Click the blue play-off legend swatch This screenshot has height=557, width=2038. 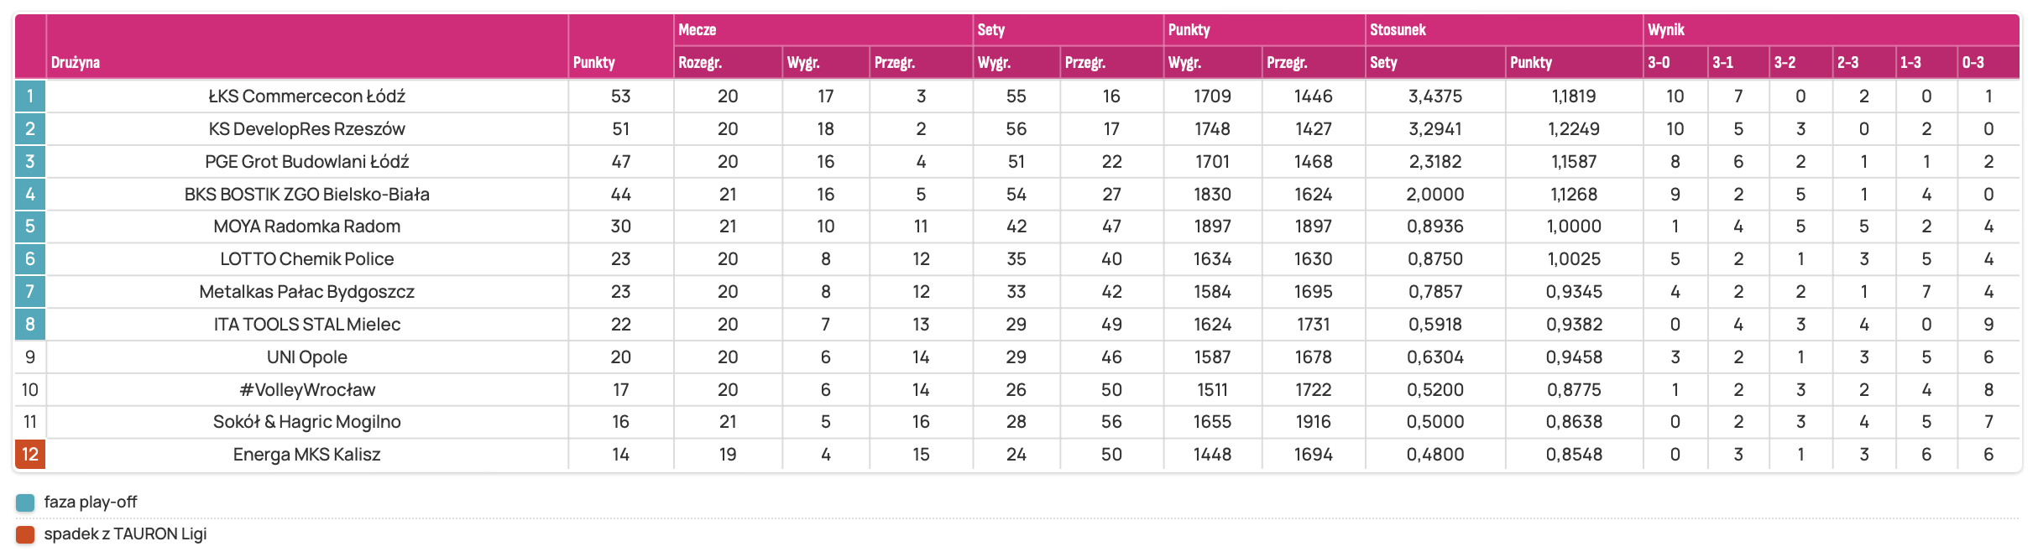click(25, 503)
